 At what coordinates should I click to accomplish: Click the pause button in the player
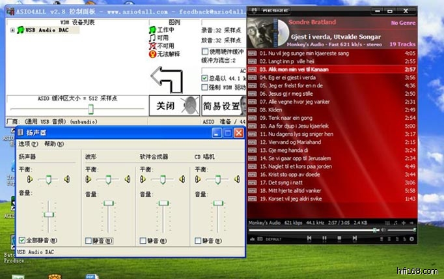(x=324, y=239)
